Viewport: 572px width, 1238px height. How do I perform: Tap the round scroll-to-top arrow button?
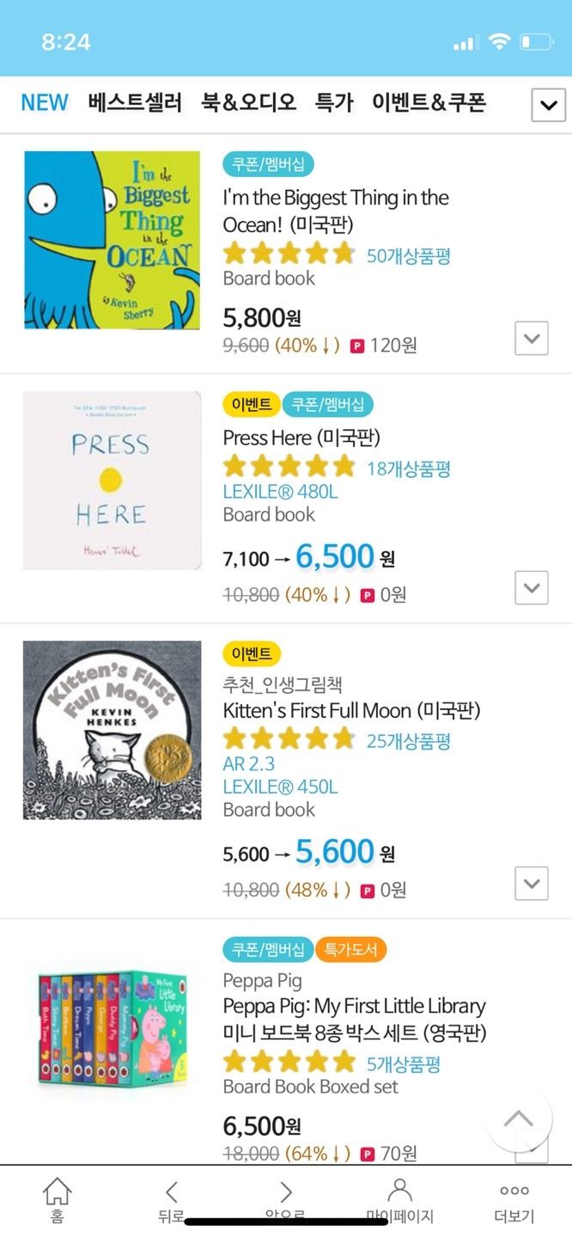(x=518, y=1118)
